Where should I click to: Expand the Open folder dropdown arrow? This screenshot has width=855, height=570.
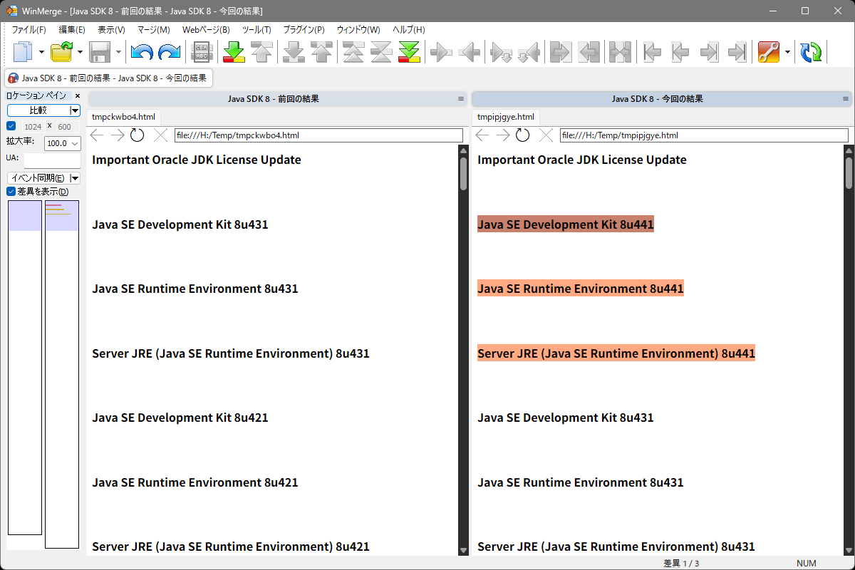[80, 52]
